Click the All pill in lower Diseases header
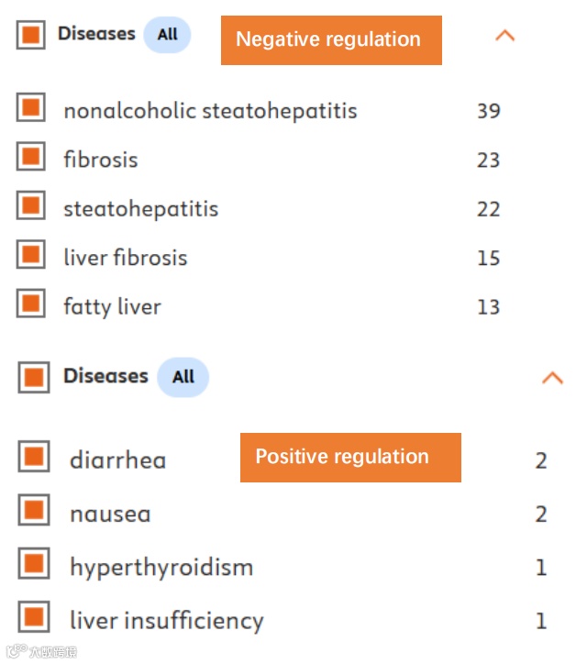This screenshot has width=576, height=664. coord(183,377)
